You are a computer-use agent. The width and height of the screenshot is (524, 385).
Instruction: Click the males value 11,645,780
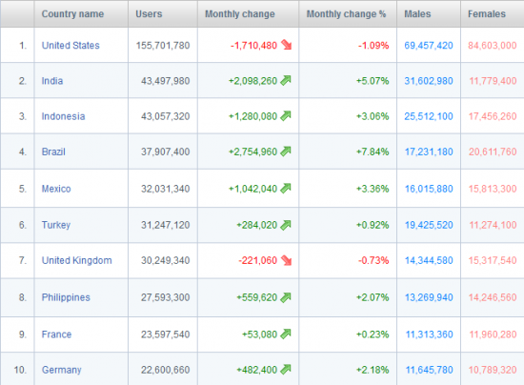click(429, 370)
